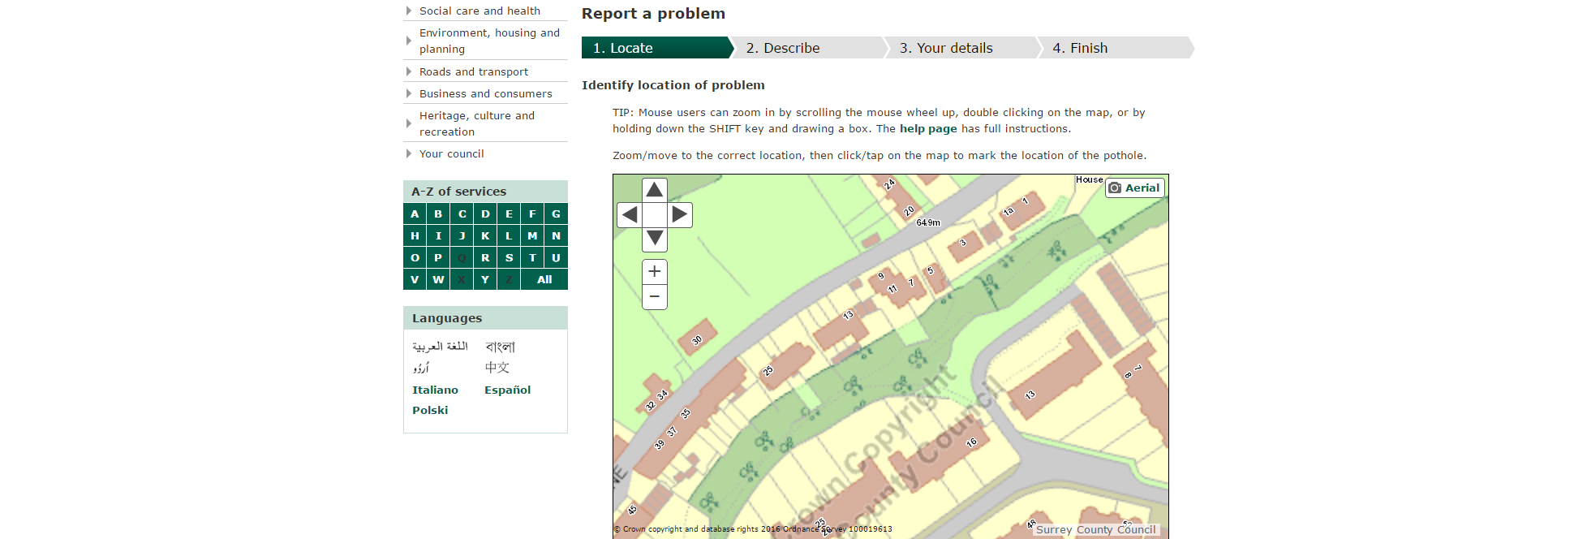
Task: Pan the map down with the arrow
Action: pos(654,239)
